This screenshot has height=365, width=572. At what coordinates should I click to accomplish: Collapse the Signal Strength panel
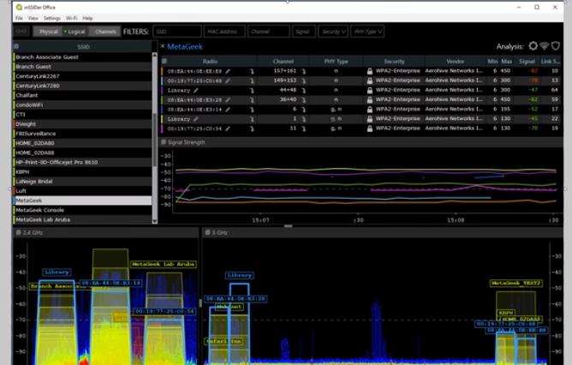click(x=164, y=142)
